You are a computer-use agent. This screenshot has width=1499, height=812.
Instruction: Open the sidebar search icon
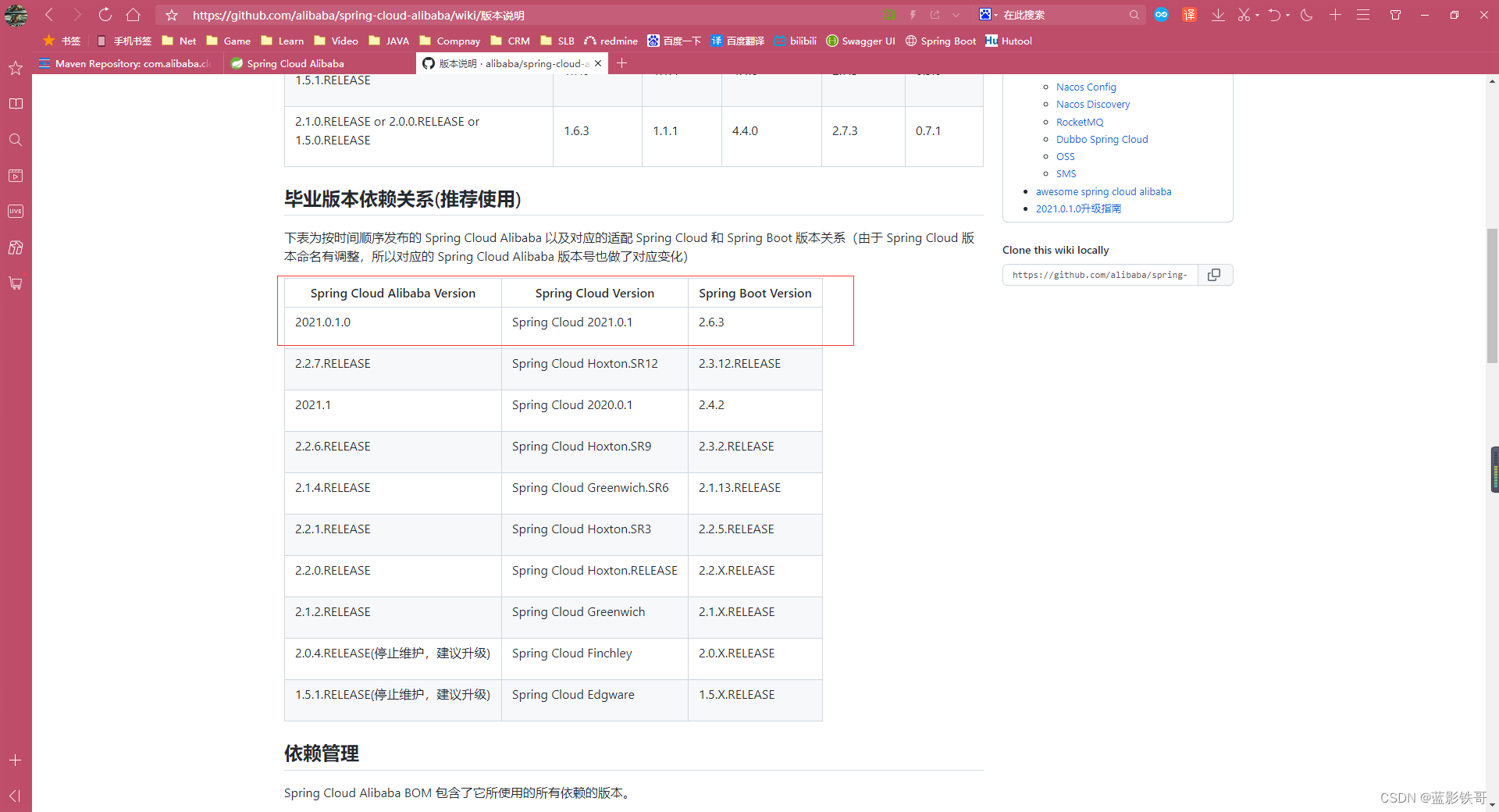pos(16,140)
